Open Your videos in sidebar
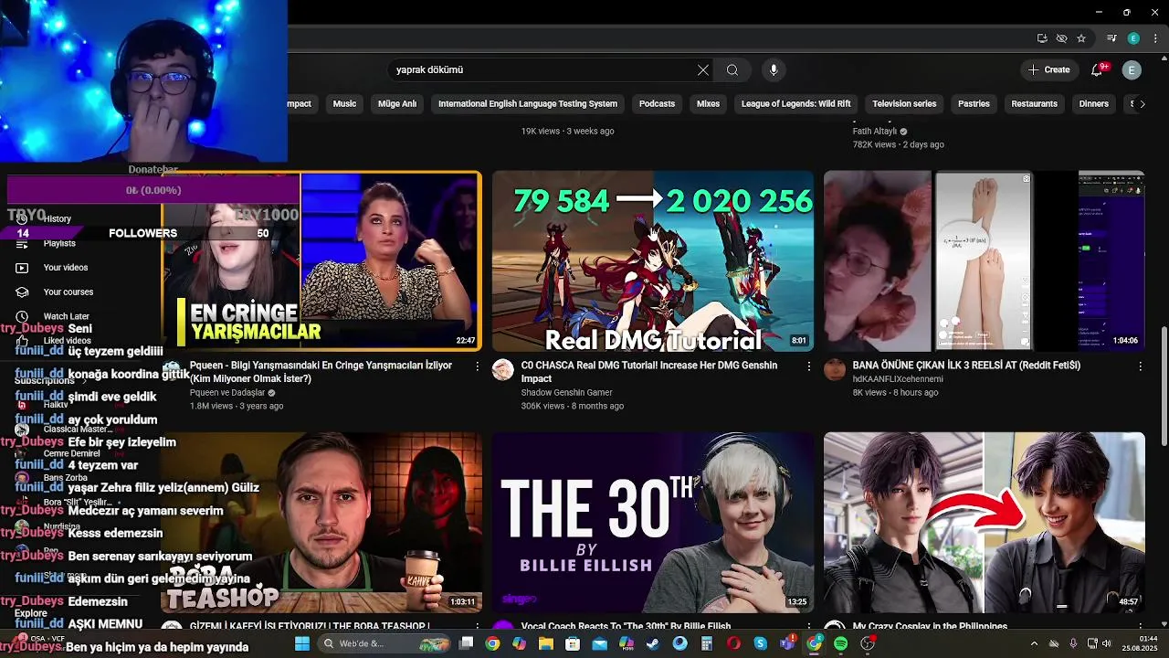Viewport: 1169px width, 658px height. [x=66, y=268]
